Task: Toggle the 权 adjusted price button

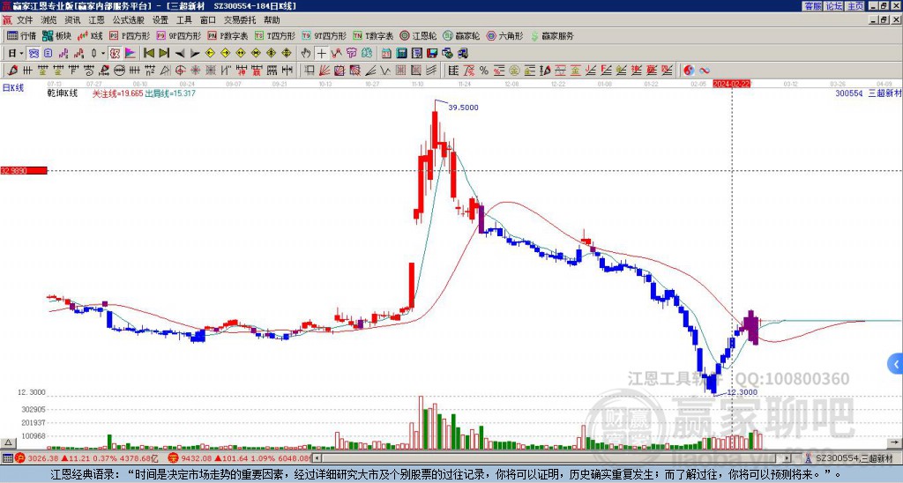Action: click(115, 54)
